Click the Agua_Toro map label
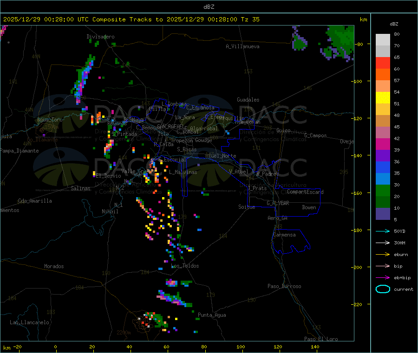This screenshot has height=353, width=418. 50,120
